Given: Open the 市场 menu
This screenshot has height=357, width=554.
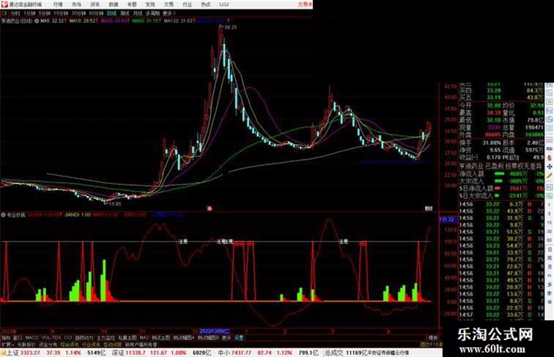Looking at the screenshot, I should point(77,5).
